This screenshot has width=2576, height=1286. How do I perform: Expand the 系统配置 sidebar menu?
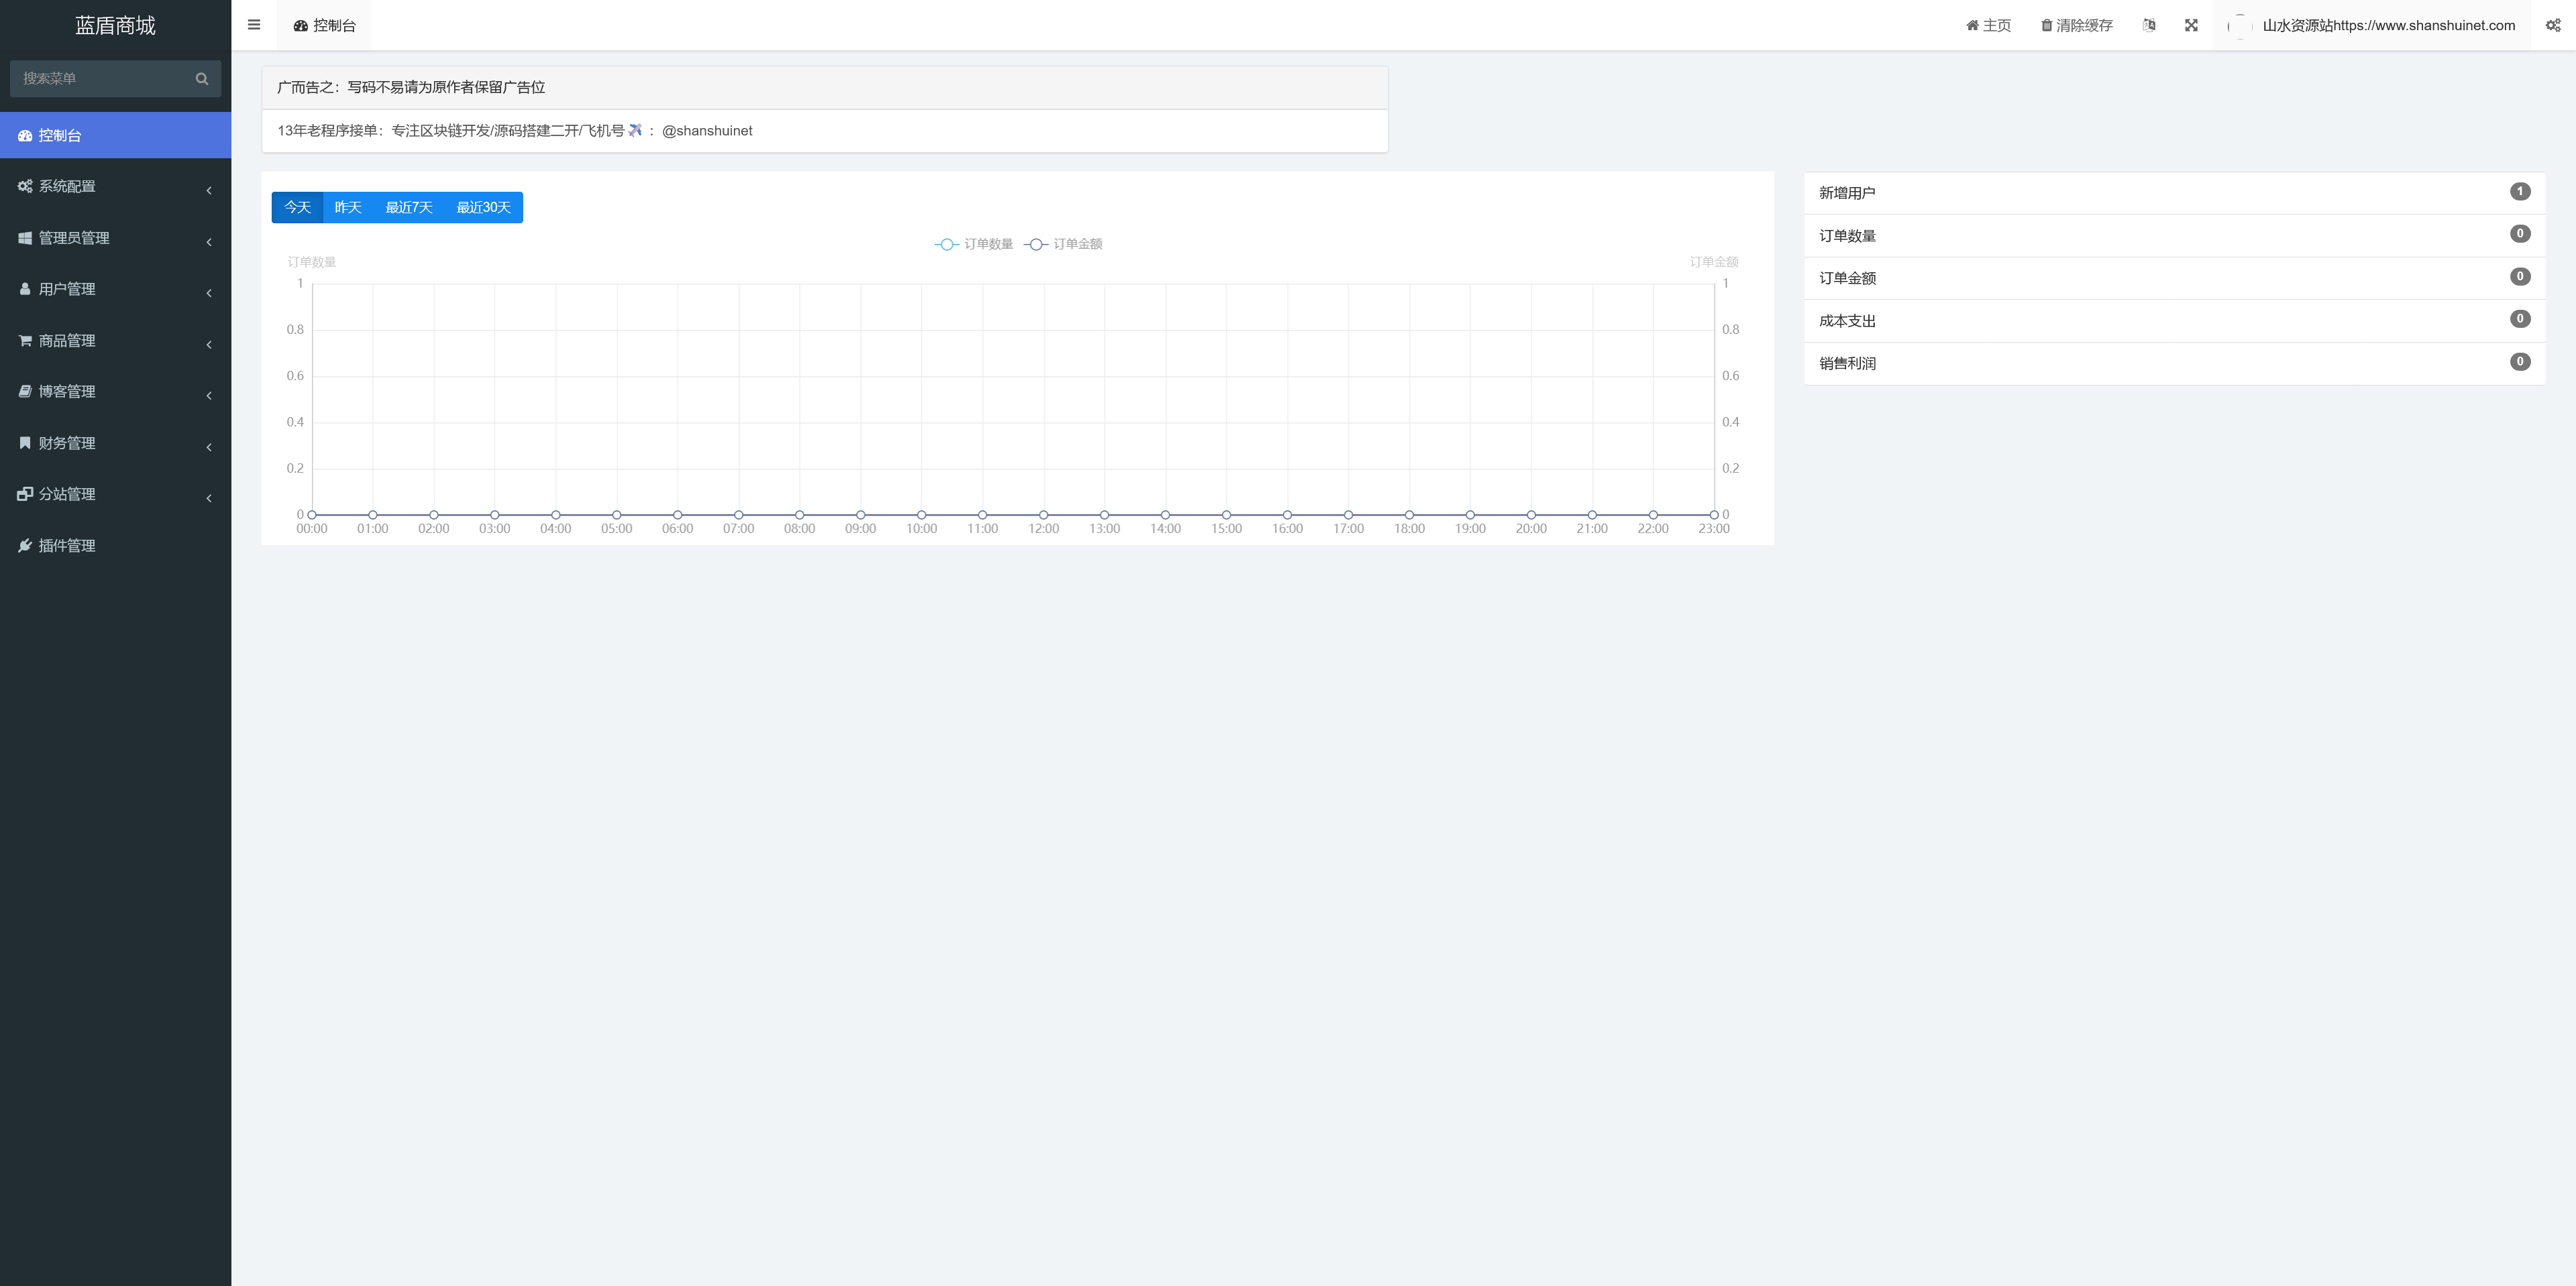(67, 187)
